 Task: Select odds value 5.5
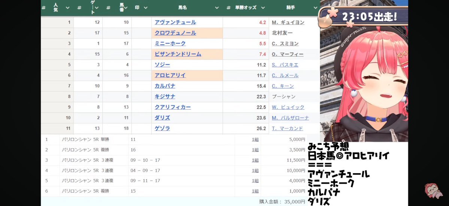(263, 44)
